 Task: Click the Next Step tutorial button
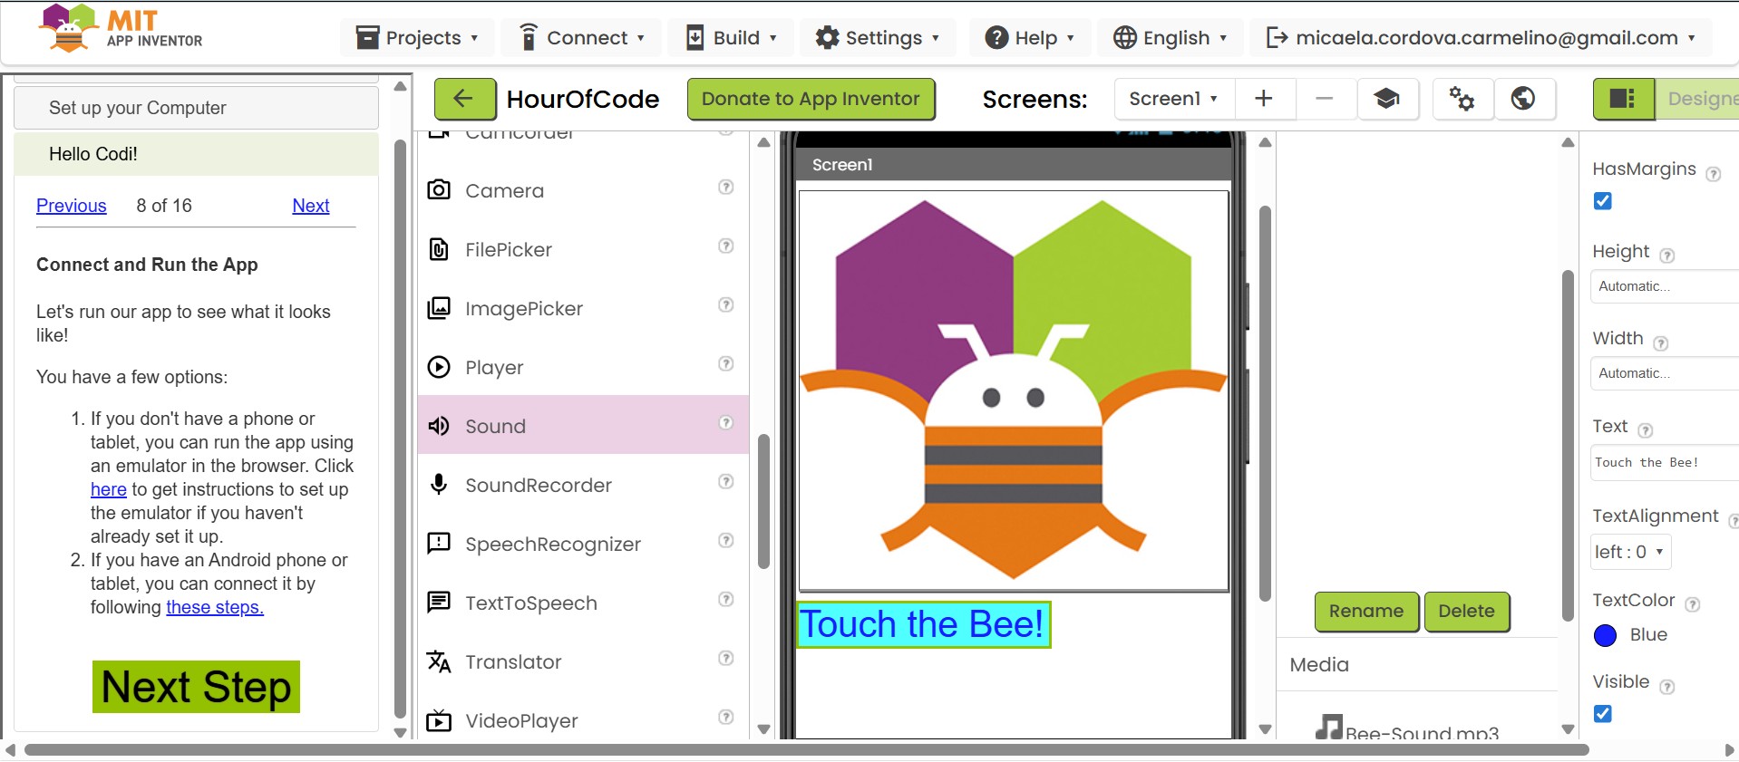pyautogui.click(x=196, y=687)
